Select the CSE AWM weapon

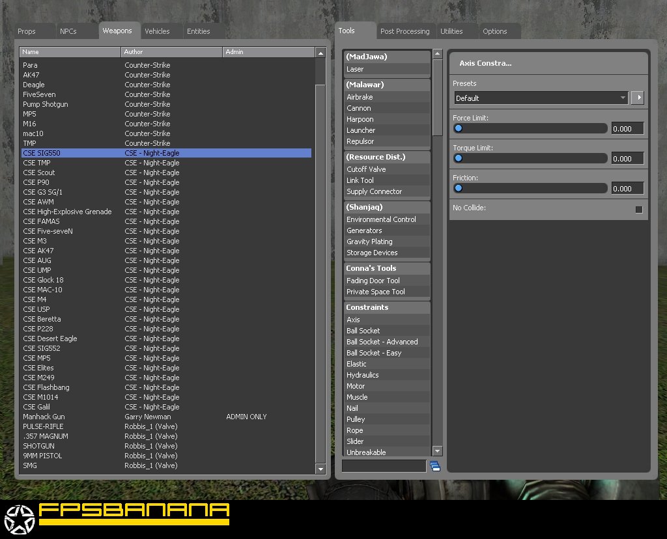pyautogui.click(x=166, y=202)
